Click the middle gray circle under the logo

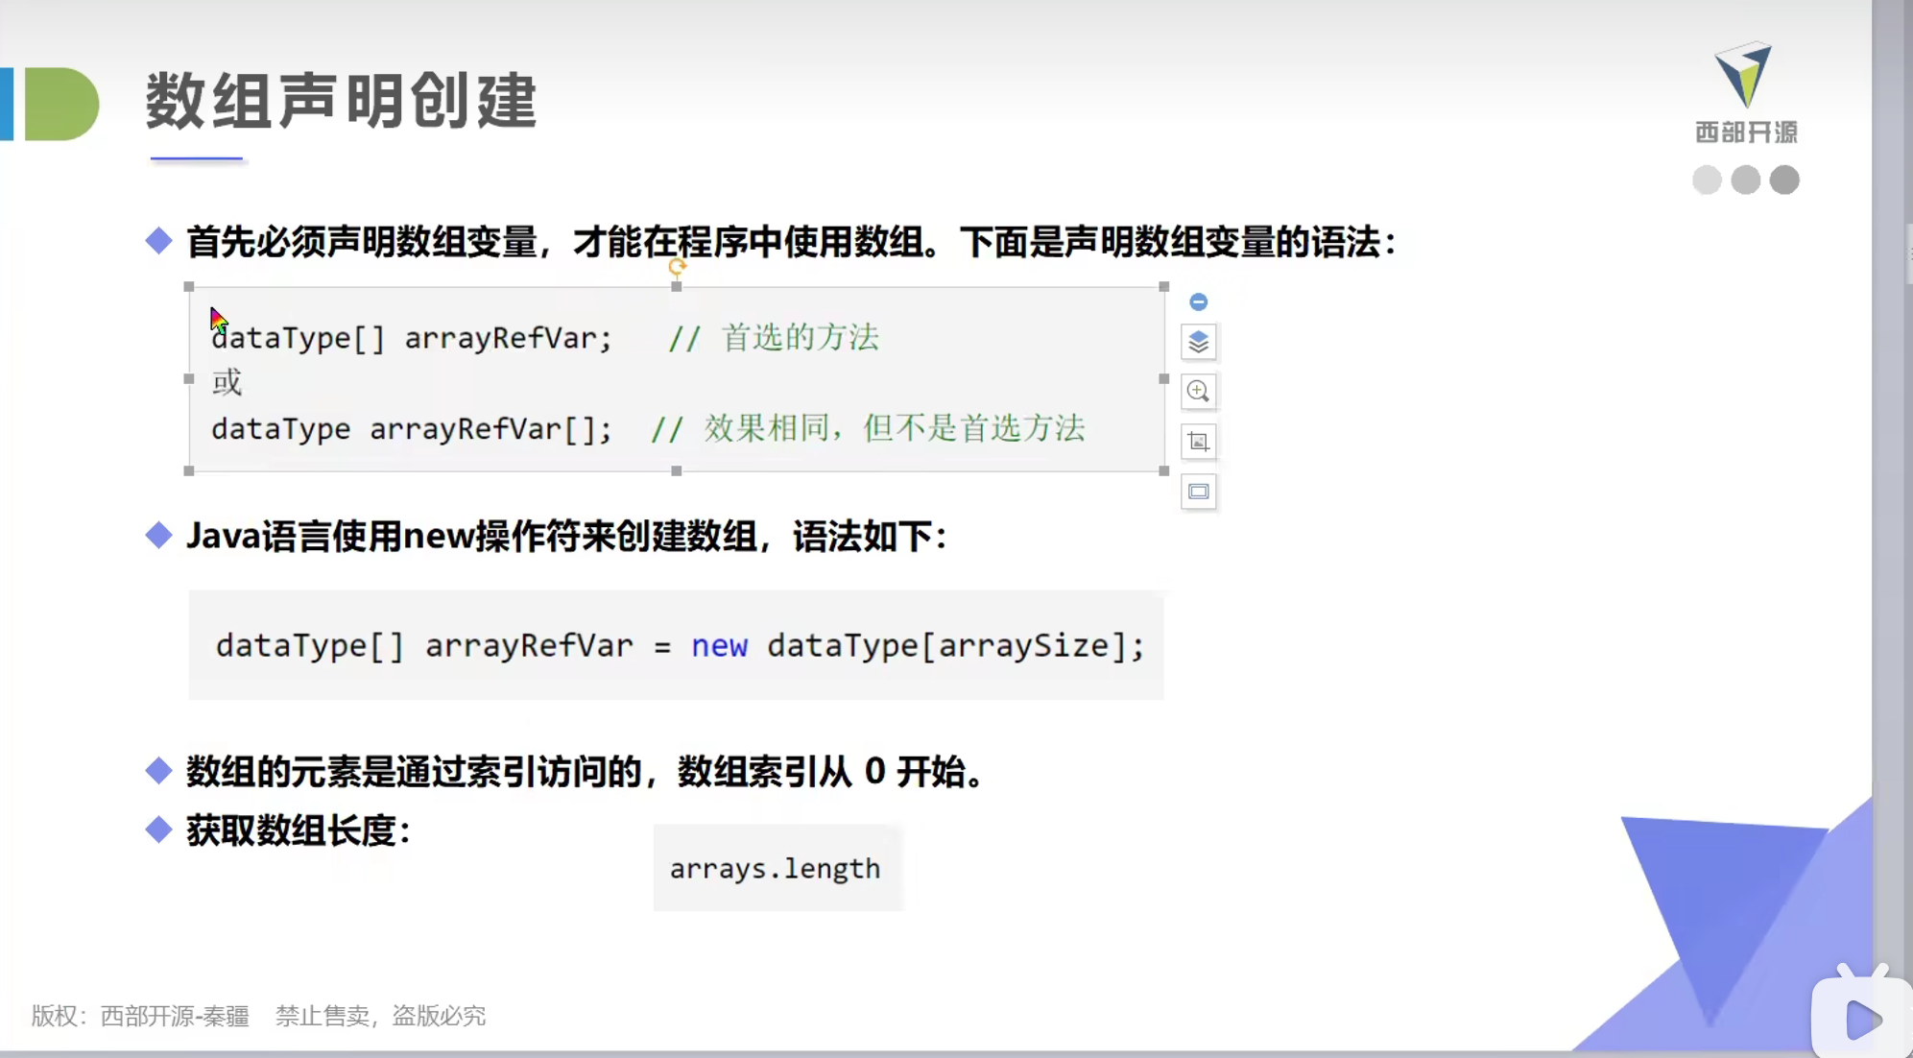point(1745,180)
